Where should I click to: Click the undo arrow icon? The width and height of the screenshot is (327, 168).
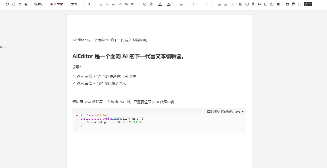point(7,4)
